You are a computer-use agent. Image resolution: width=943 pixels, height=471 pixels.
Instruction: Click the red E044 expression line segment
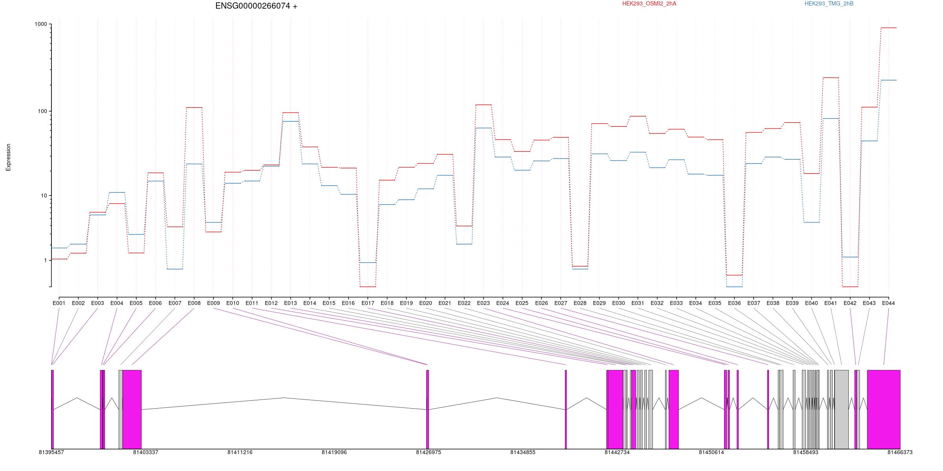click(888, 28)
